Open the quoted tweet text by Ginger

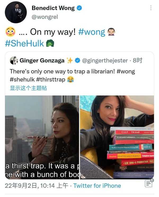tap(72, 75)
